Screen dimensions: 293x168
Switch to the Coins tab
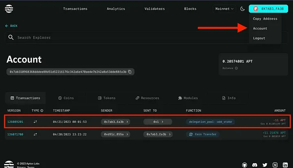tap(66, 98)
